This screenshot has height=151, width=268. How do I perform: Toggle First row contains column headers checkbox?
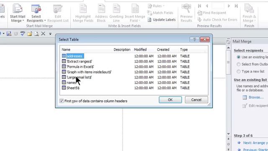coord(62,101)
